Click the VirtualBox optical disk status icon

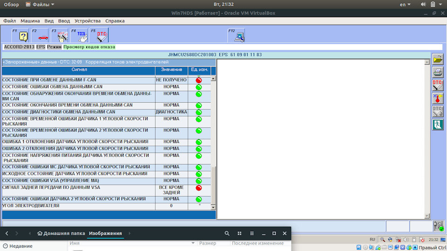[x=365, y=248]
